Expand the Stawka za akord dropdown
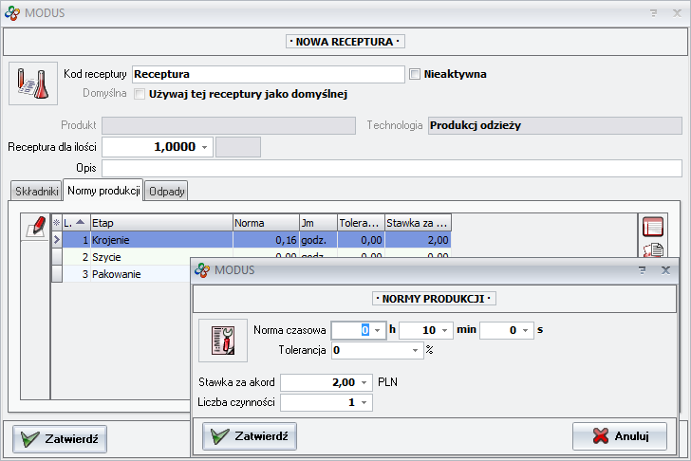 (365, 382)
